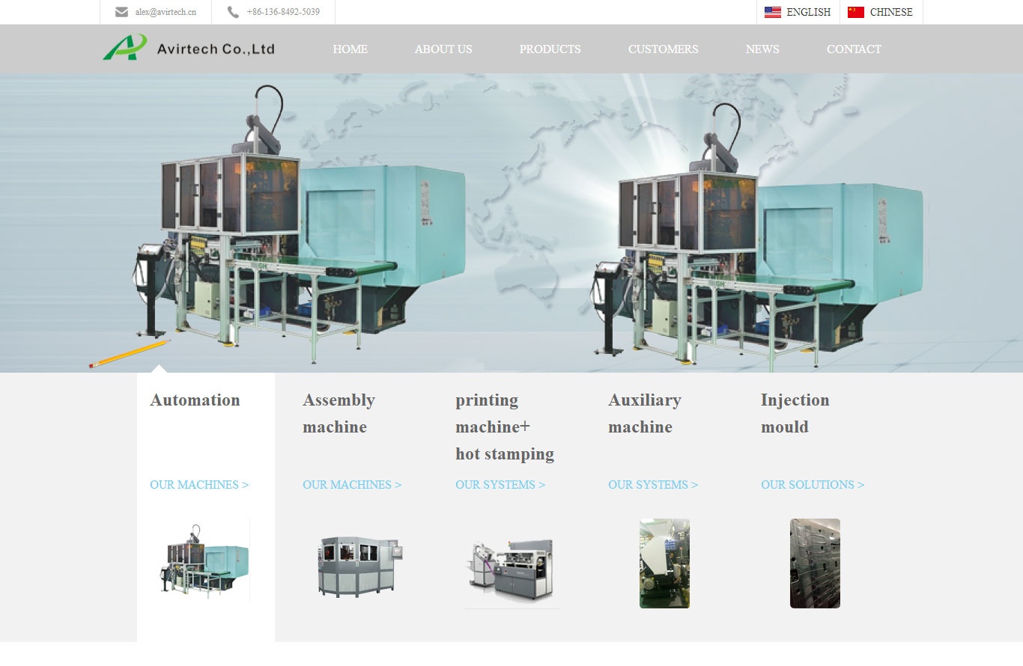
Task: Open the Injection mould thumbnail
Action: 815,563
